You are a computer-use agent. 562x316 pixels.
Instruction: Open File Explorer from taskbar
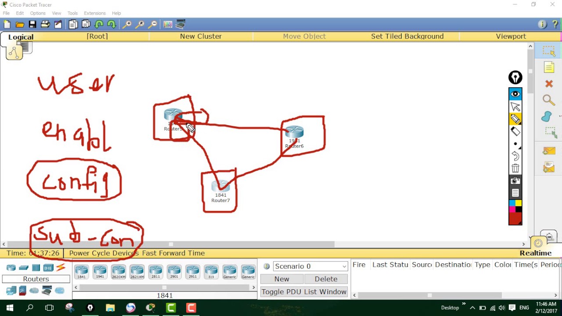(110, 308)
